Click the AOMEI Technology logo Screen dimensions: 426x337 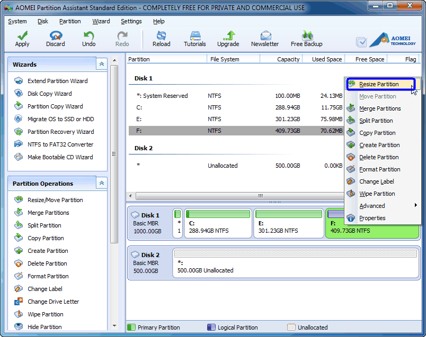pos(393,40)
